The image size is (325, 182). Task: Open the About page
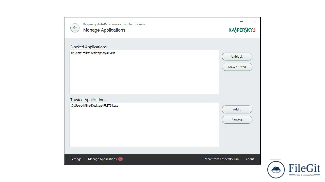[250, 159]
